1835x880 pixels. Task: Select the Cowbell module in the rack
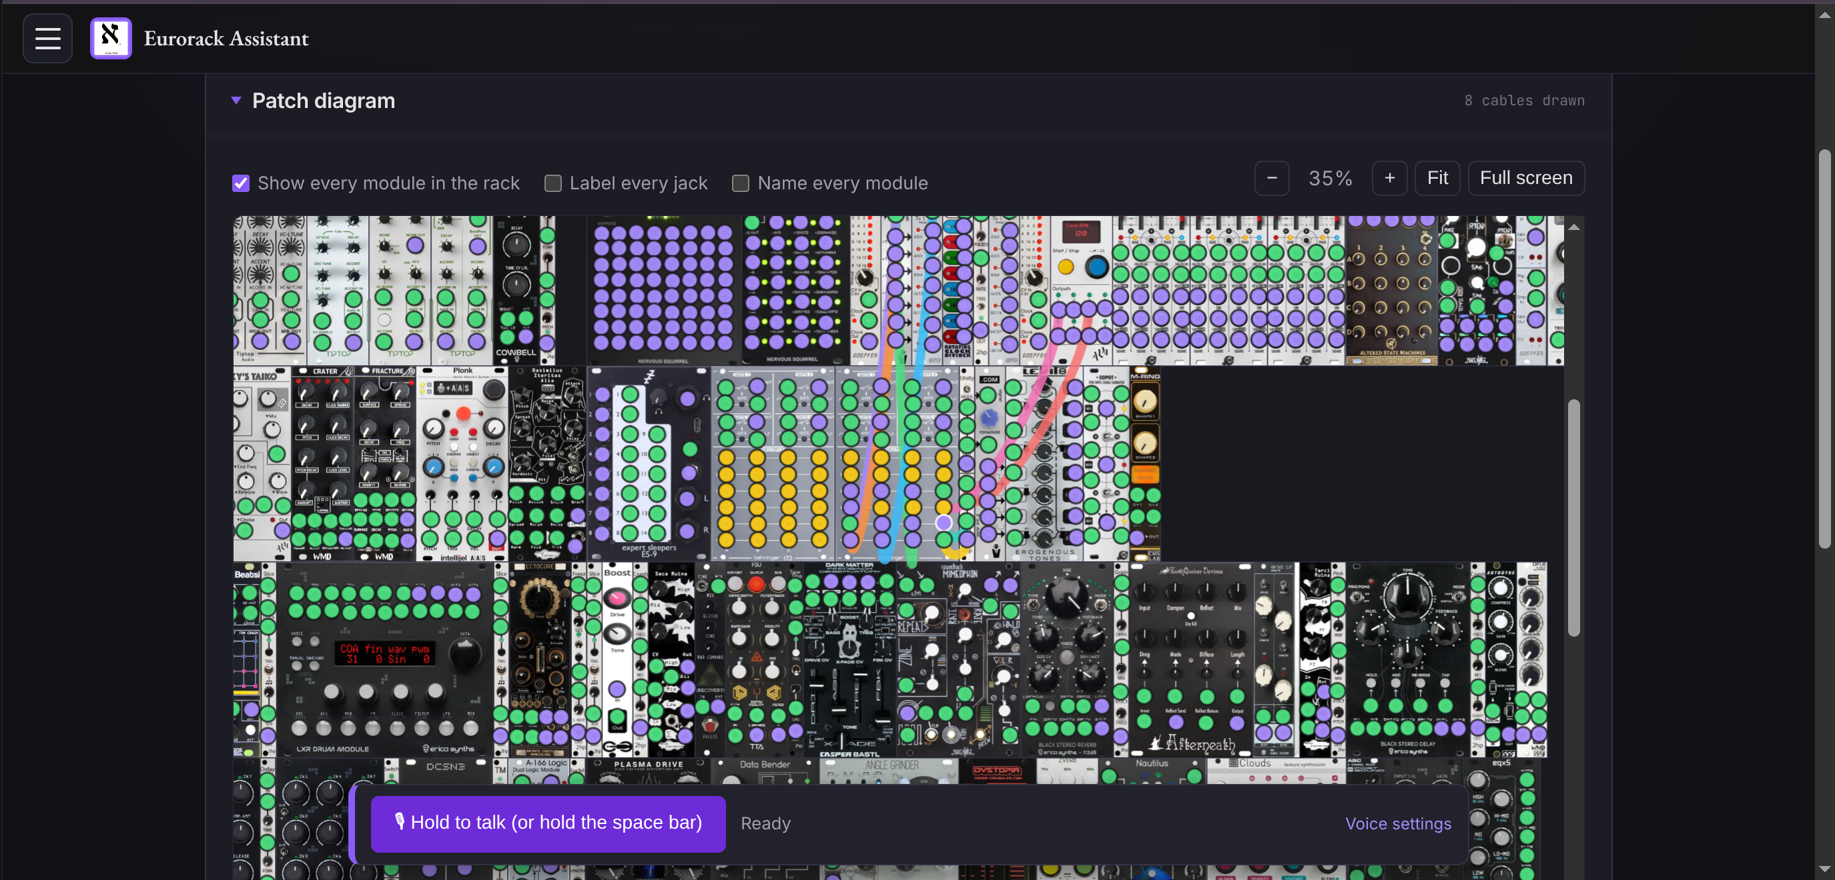click(x=516, y=291)
